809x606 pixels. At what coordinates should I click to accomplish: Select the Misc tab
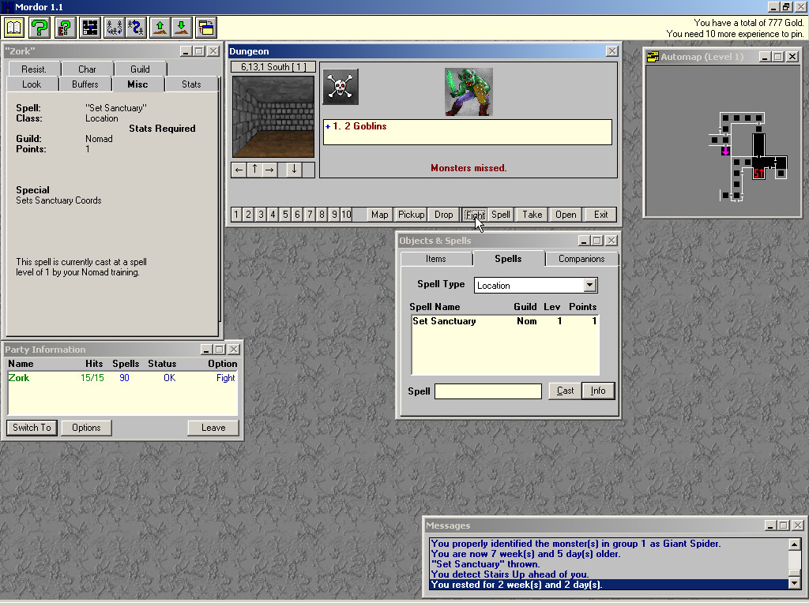click(137, 84)
